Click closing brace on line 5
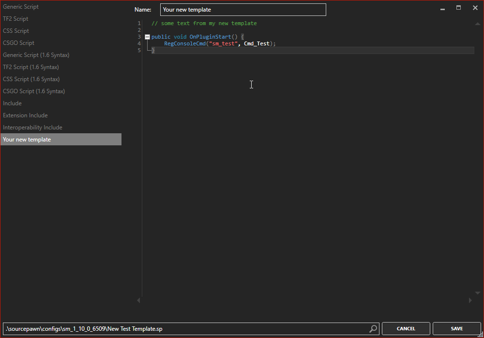484x338 pixels. 153,51
